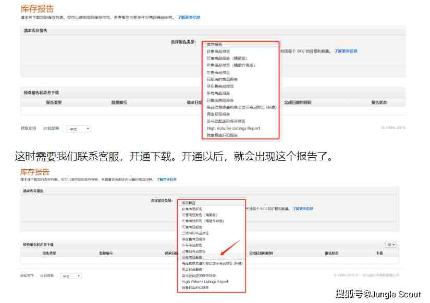Click 了解更多信息 link under the lower 库存报告 title
This screenshot has width=430, height=303.
coord(167,180)
